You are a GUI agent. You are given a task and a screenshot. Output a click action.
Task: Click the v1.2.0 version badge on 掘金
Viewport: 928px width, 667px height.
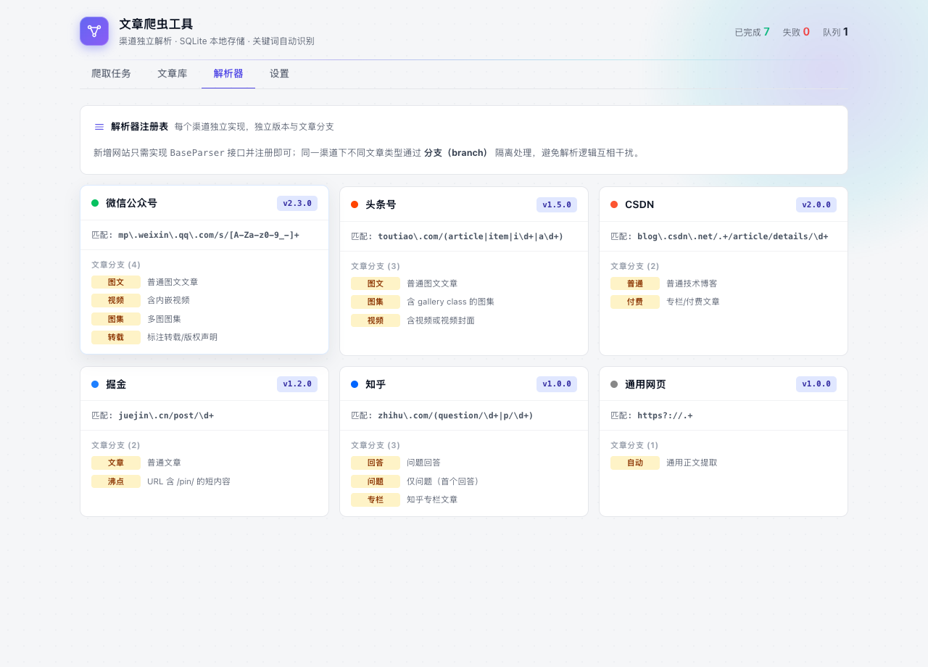(x=297, y=384)
